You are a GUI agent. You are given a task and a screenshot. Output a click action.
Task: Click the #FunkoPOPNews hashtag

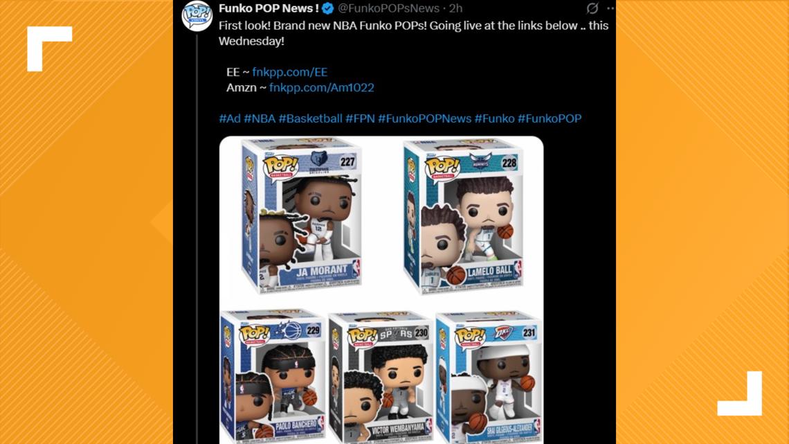click(x=425, y=119)
